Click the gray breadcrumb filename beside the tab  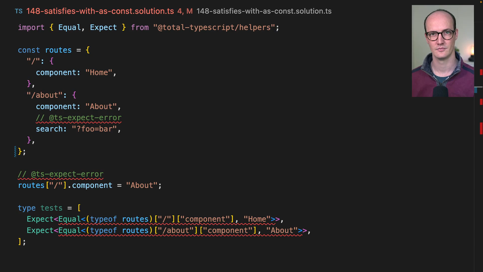(x=264, y=11)
